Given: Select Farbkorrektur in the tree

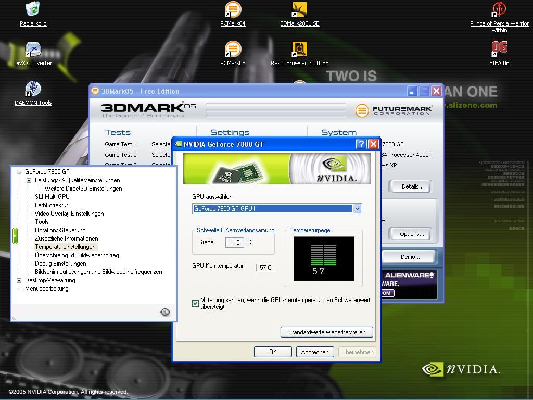Looking at the screenshot, I should (52, 205).
